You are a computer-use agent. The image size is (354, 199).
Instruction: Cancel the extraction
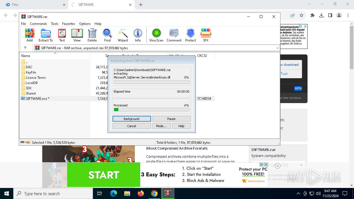tap(132, 126)
